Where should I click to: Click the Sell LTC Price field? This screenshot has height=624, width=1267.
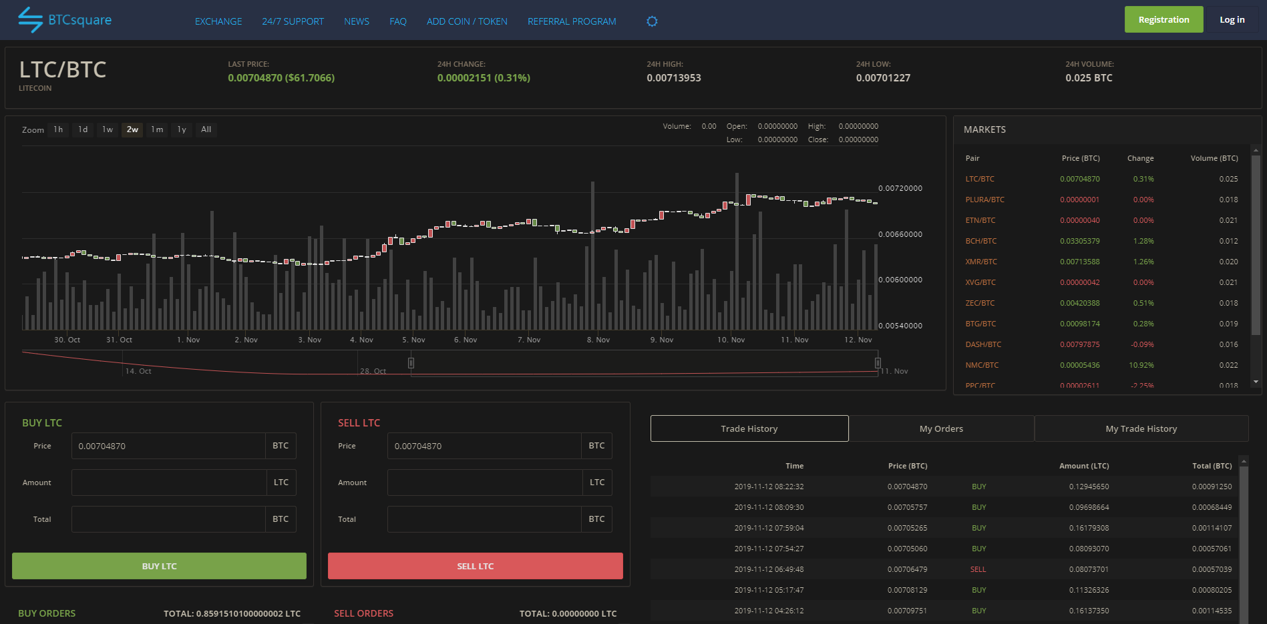point(484,446)
